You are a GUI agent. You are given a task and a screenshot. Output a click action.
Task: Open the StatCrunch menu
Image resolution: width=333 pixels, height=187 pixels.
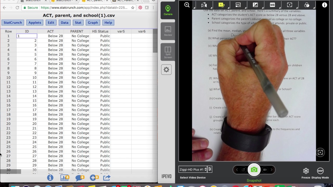(x=13, y=23)
